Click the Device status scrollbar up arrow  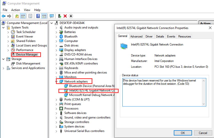[204, 81]
